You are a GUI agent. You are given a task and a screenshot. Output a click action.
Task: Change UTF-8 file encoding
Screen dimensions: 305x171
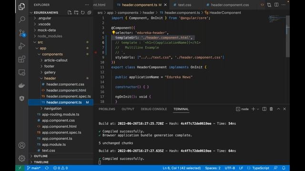click(x=230, y=168)
